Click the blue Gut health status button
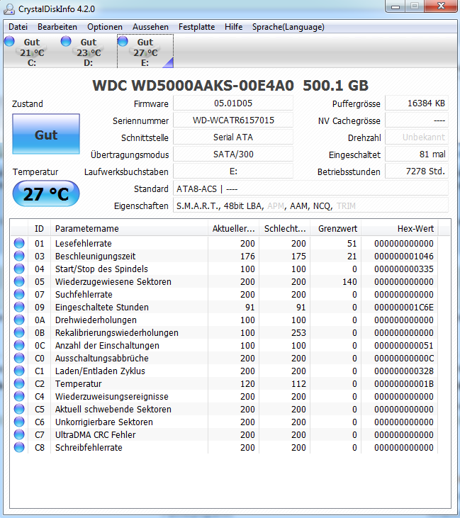 [46, 134]
